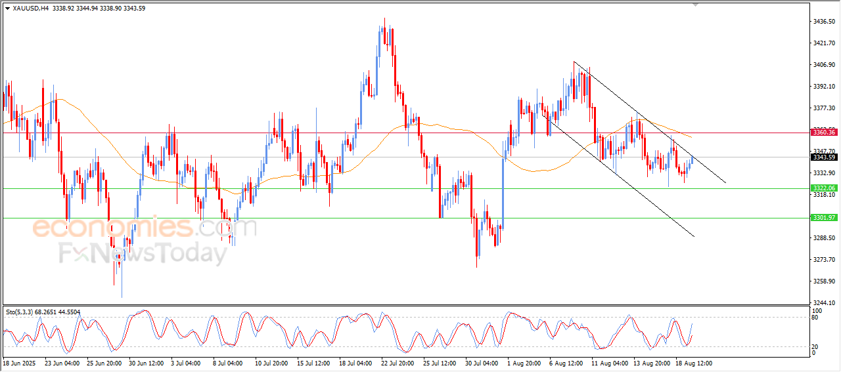
Task: Click the black 3343.59 current price tag
Action: (x=824, y=157)
